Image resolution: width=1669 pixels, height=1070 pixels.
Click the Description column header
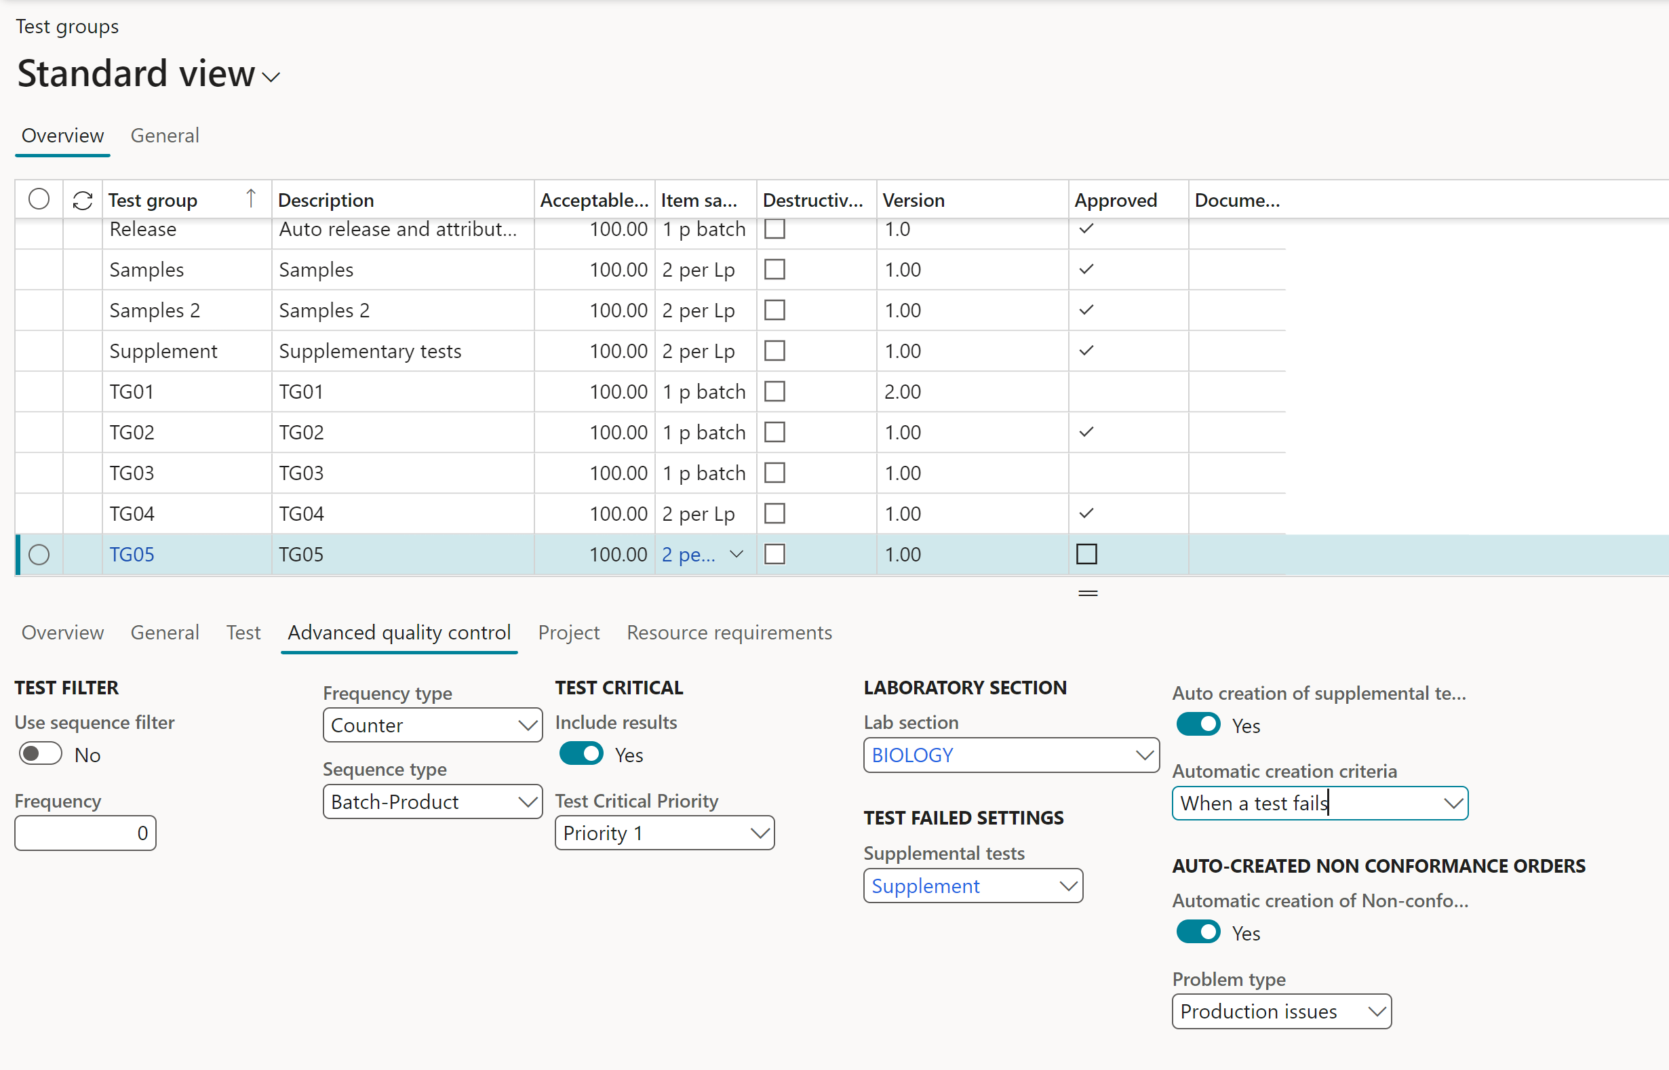point(327,201)
